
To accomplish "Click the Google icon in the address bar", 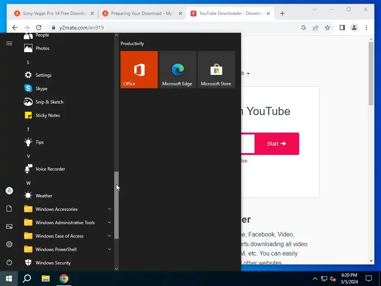I will point(304,28).
